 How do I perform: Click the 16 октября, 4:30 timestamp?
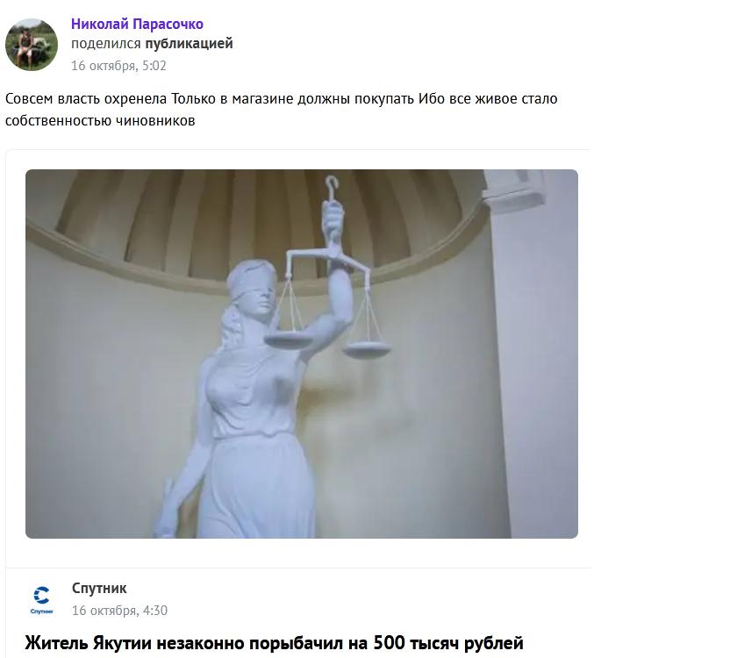(119, 610)
